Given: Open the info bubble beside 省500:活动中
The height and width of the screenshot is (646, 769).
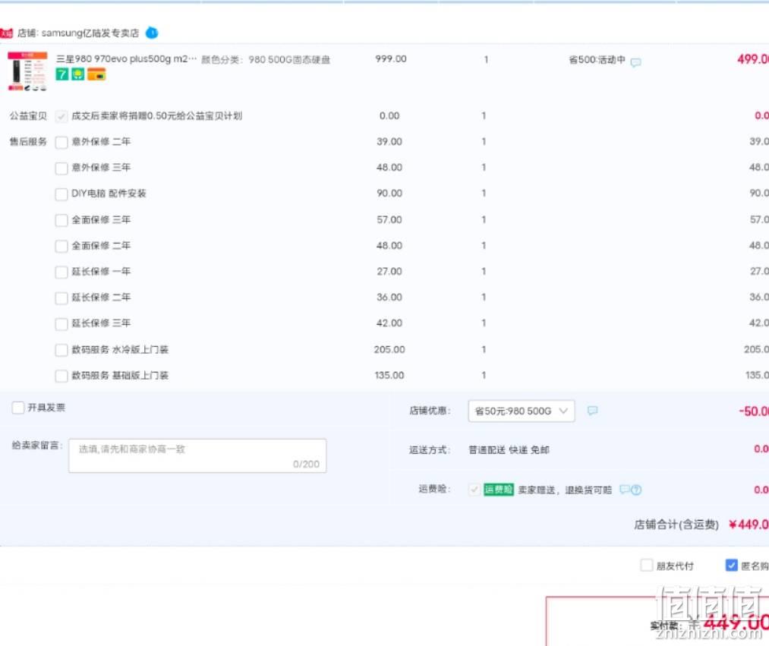Looking at the screenshot, I should [x=635, y=62].
